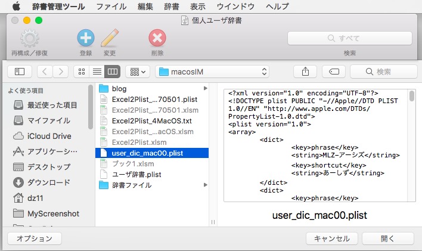The height and width of the screenshot is (251, 422).
Task: Open the 辞書管理ツール application menu
Action: [x=58, y=6]
